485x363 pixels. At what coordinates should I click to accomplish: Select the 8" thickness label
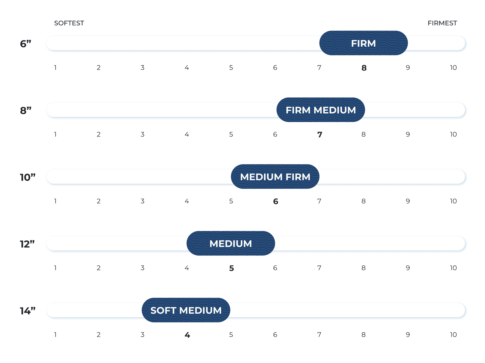coord(26,111)
